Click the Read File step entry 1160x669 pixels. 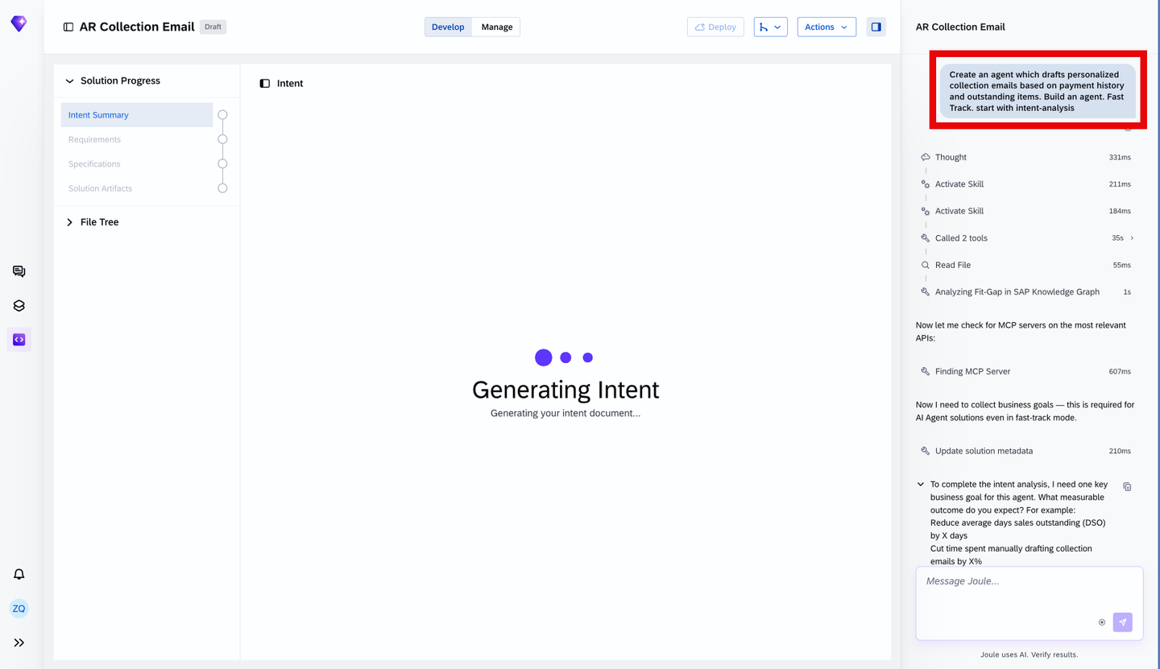1026,265
